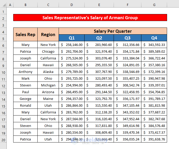Select the Region header cell

pos(48,35)
